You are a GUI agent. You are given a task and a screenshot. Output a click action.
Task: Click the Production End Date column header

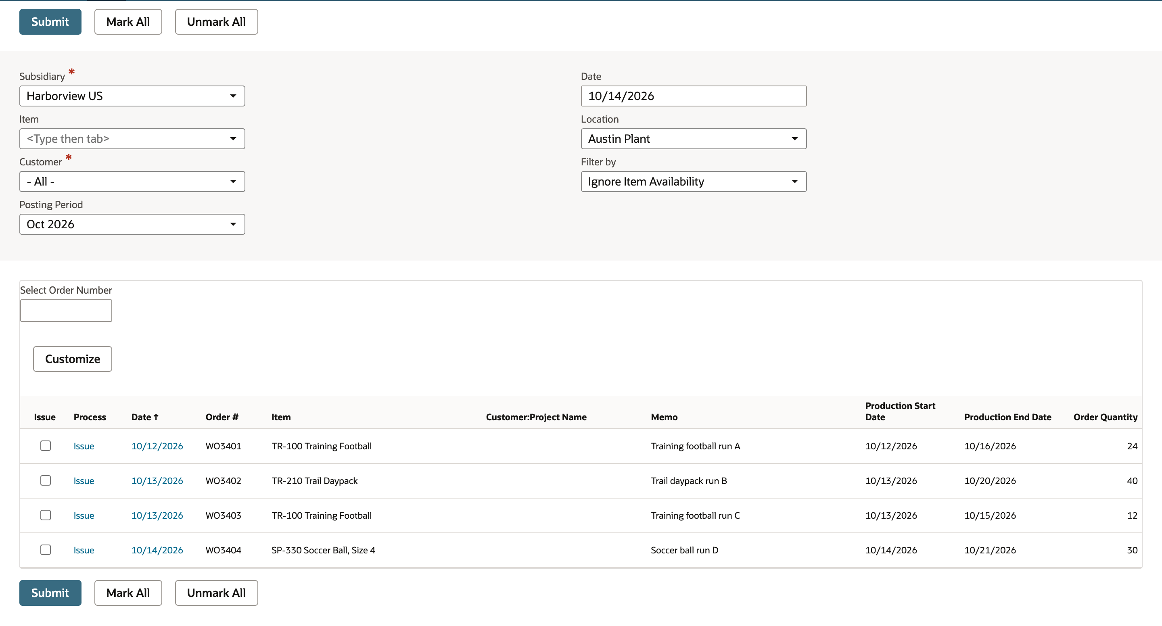pos(1008,417)
